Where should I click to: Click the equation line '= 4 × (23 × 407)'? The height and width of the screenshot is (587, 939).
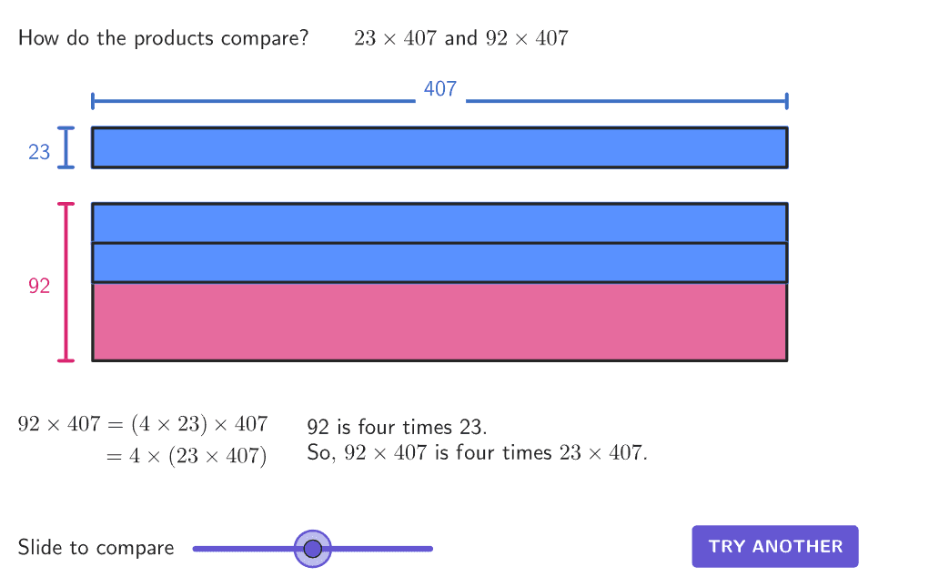click(187, 456)
